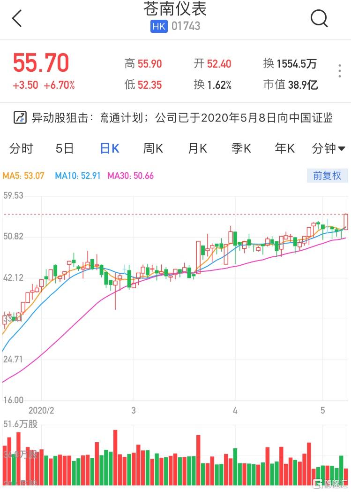
Task: Switch to the 5日 tab
Action: point(65,148)
